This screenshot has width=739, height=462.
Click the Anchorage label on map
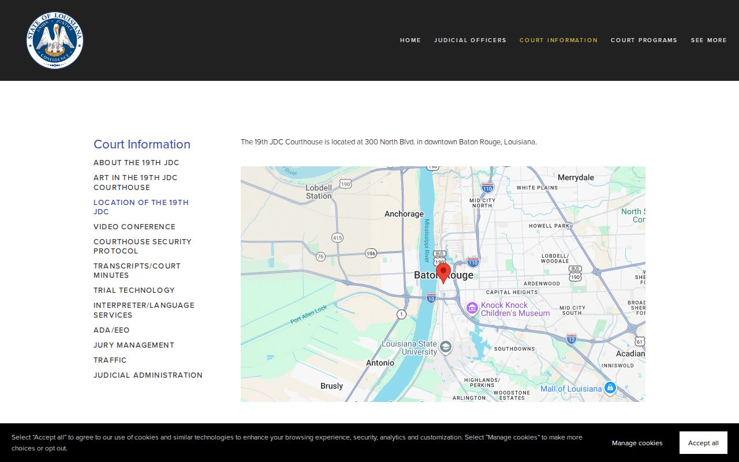click(404, 214)
